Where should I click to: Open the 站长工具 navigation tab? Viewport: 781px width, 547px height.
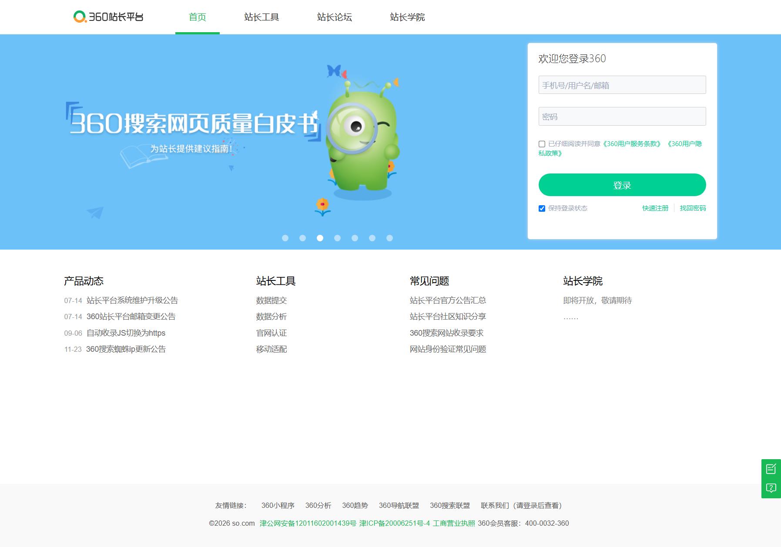pyautogui.click(x=261, y=17)
